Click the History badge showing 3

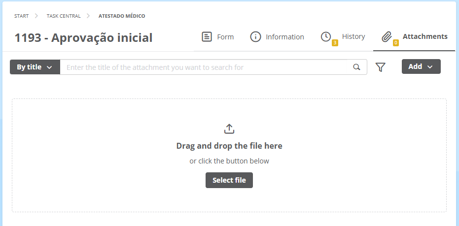tap(335, 43)
